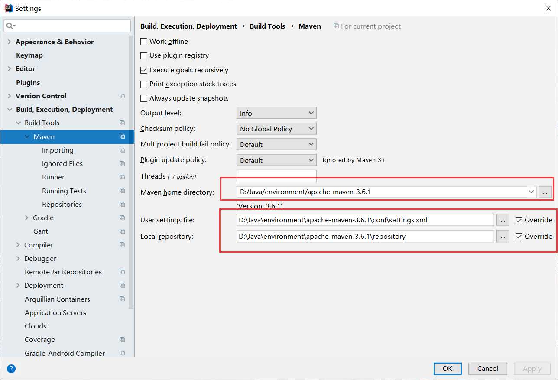Image resolution: width=558 pixels, height=380 pixels.
Task: Browse for User settings file
Action: click(x=503, y=220)
